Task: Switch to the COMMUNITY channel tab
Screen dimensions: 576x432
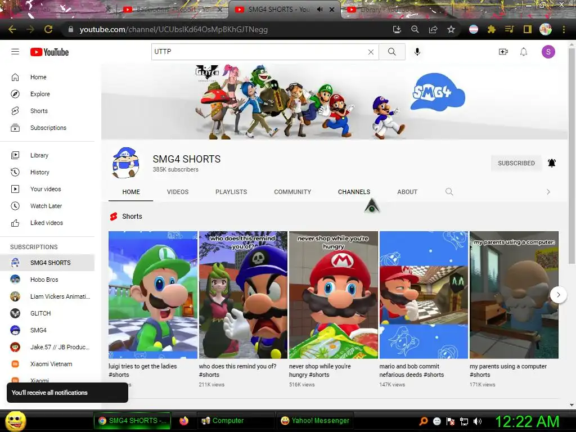Action: (292, 192)
